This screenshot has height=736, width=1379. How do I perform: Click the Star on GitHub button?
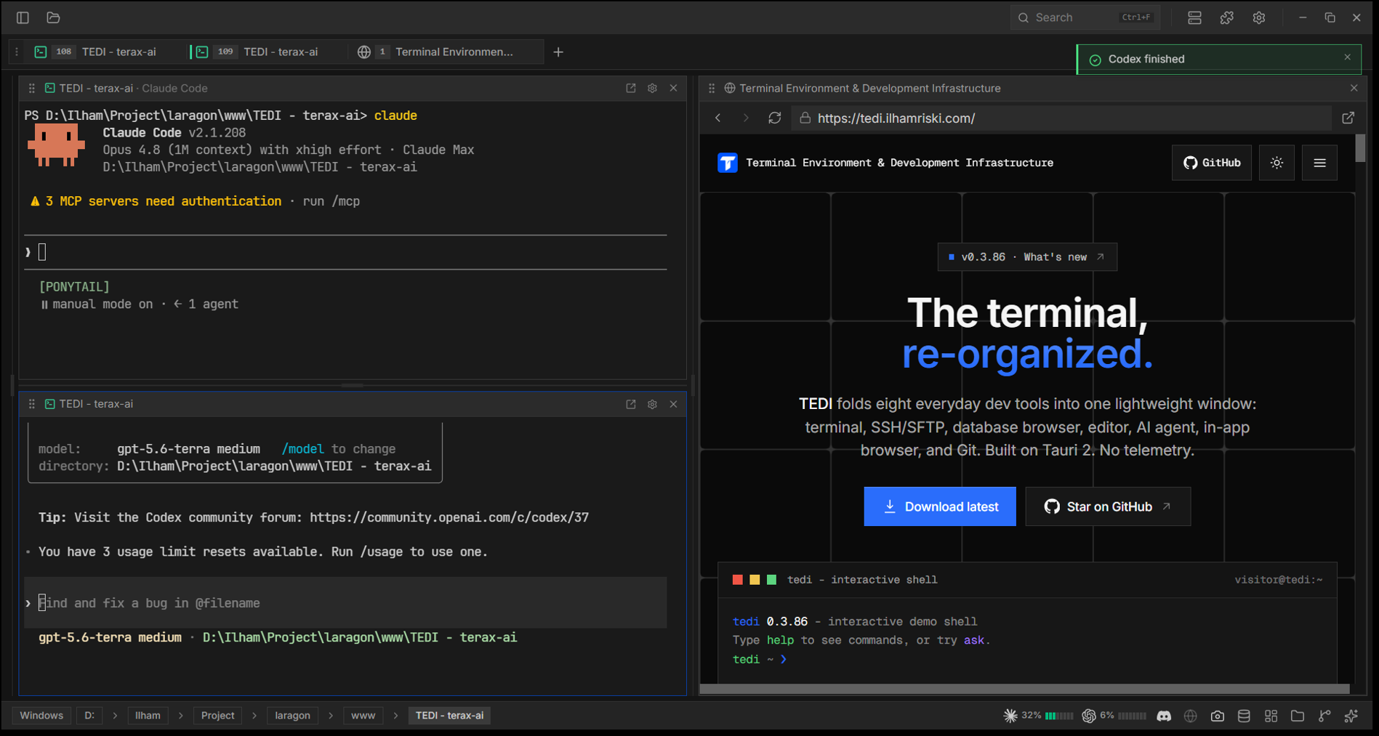1108,506
